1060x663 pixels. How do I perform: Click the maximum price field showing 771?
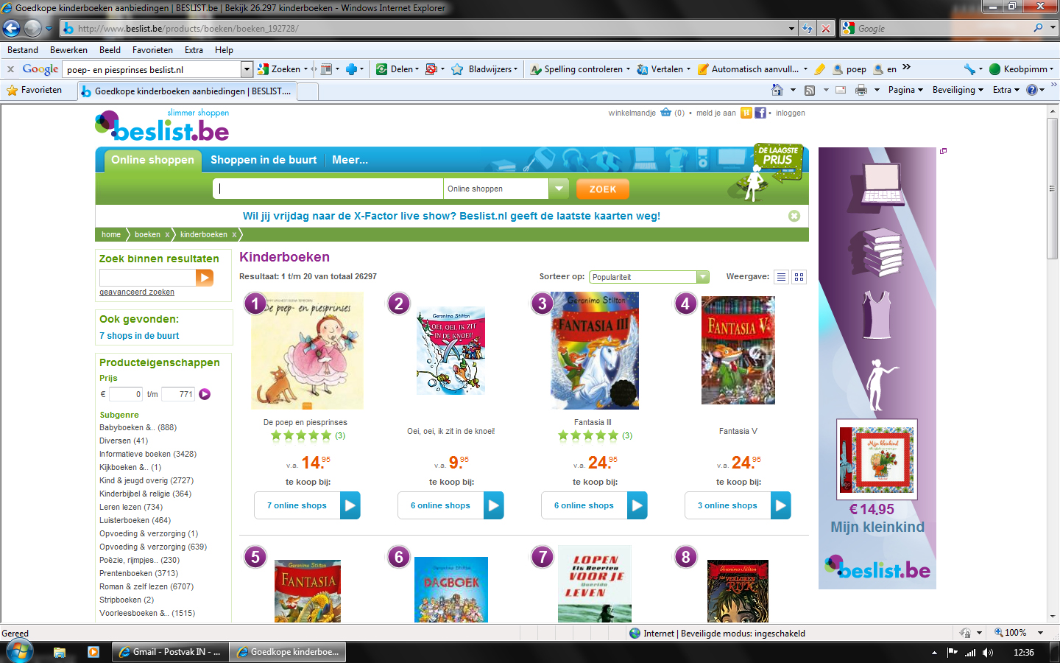point(178,394)
